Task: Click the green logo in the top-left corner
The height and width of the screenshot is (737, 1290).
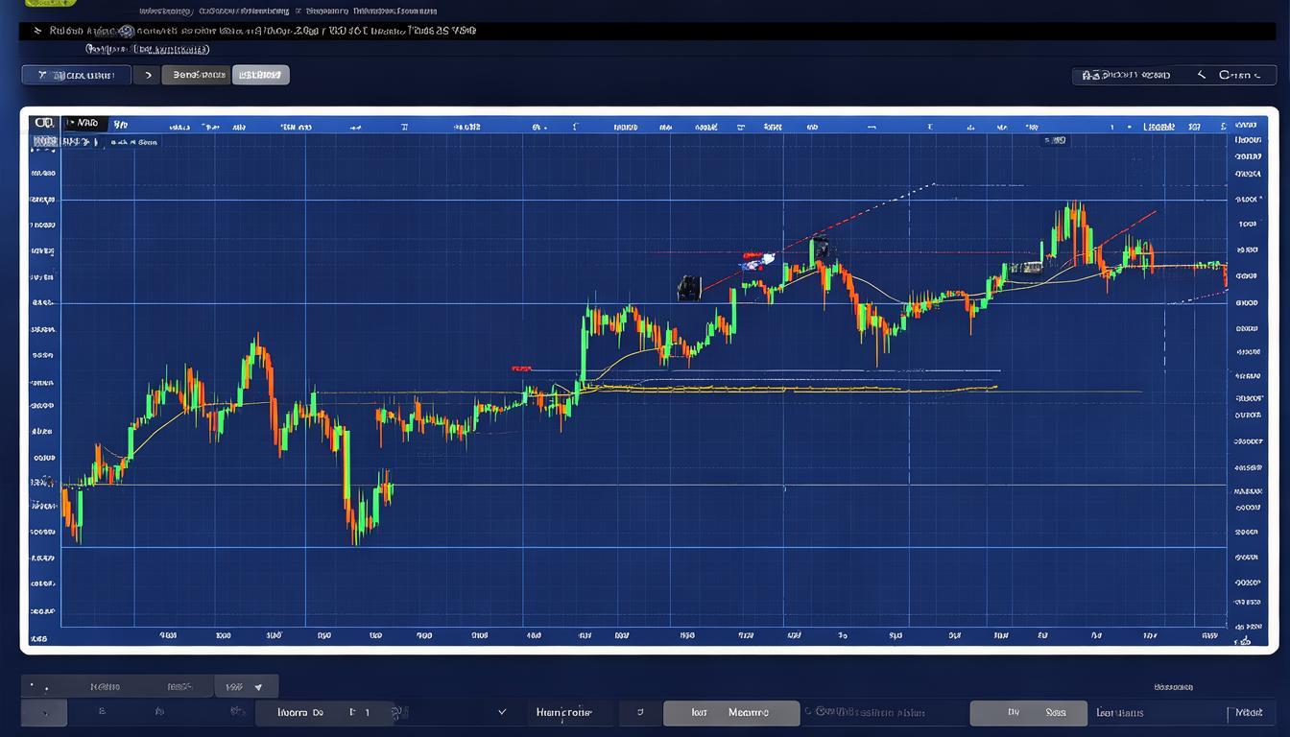Action: coord(50,4)
